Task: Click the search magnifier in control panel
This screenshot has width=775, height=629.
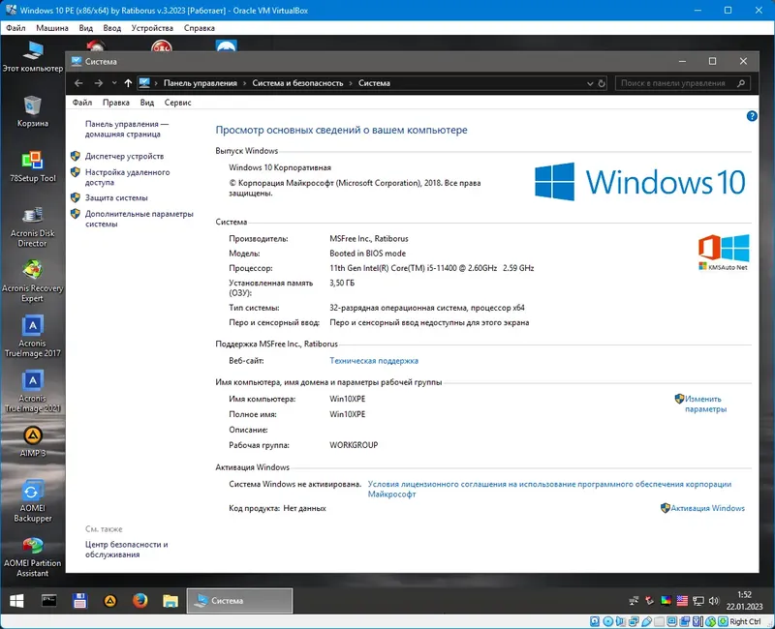Action: coord(741,83)
